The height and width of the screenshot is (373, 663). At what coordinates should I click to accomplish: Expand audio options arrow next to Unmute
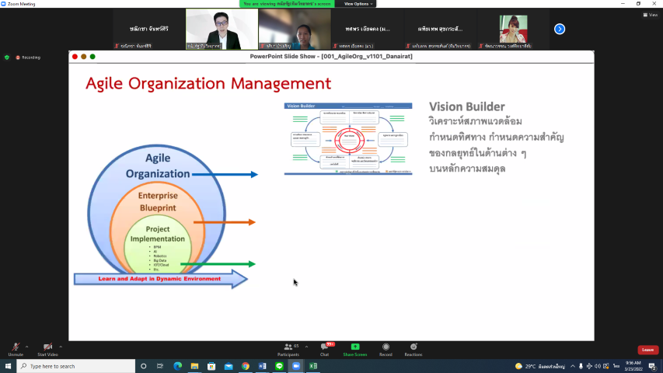pos(26,347)
